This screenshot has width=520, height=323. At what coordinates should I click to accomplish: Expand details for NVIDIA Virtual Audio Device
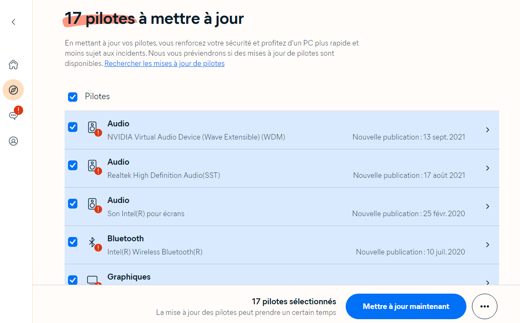tap(487, 130)
